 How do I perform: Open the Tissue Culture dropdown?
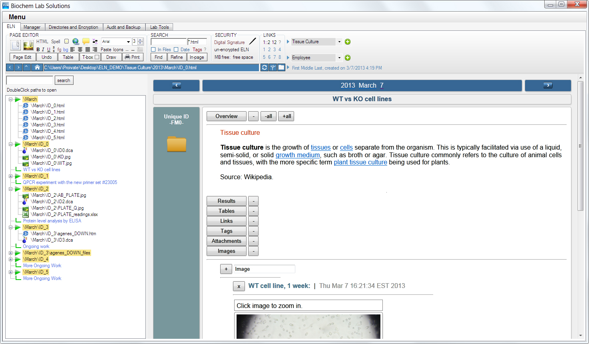pyautogui.click(x=339, y=42)
